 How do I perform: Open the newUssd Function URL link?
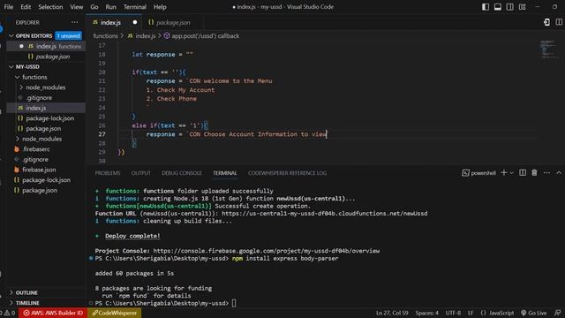[x=324, y=214]
